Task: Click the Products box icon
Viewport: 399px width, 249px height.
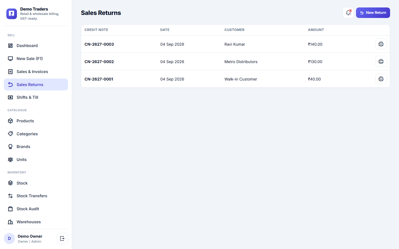Action: [11, 121]
